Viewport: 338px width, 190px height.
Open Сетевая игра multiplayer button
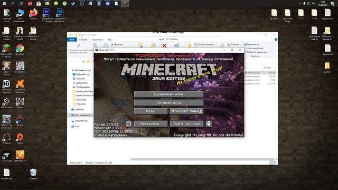168,103
